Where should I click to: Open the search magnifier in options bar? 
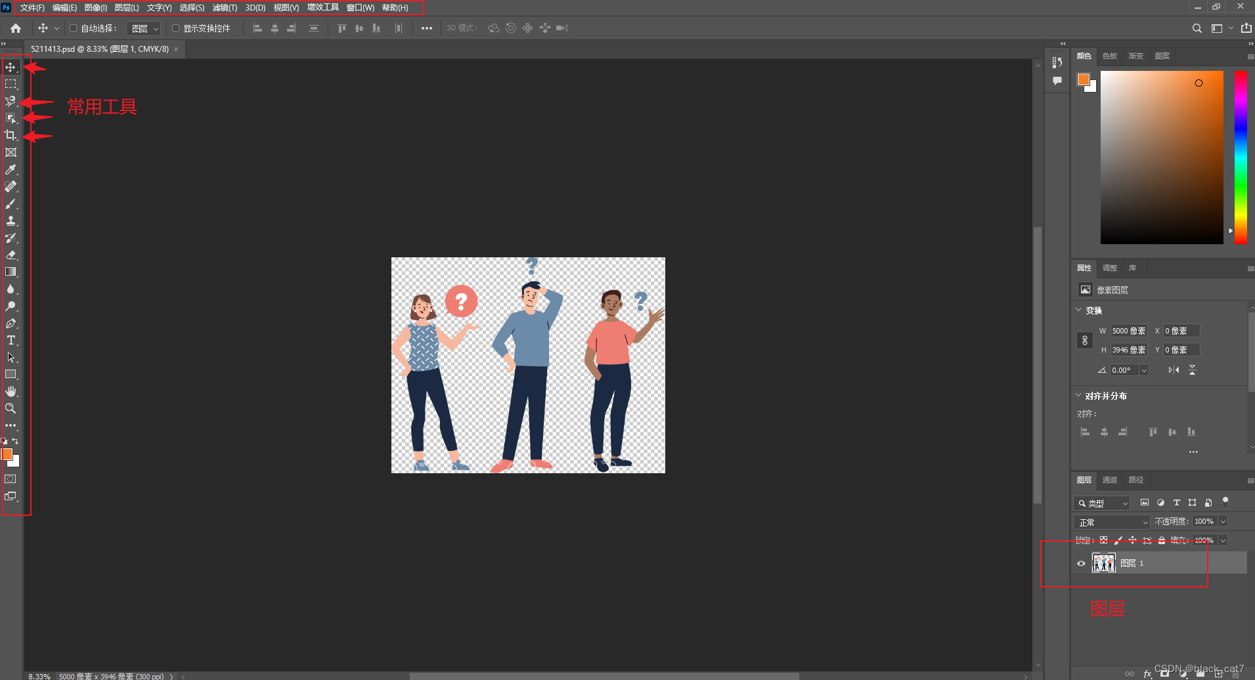(1197, 28)
